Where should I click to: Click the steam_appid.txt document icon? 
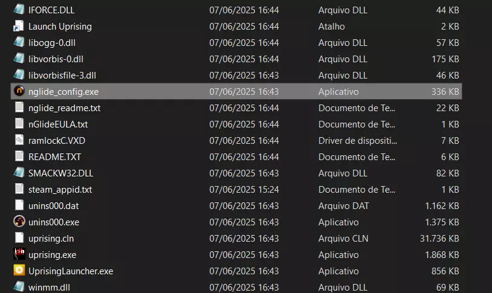tap(19, 188)
